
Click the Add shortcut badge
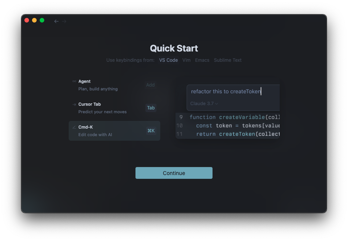[150, 85]
